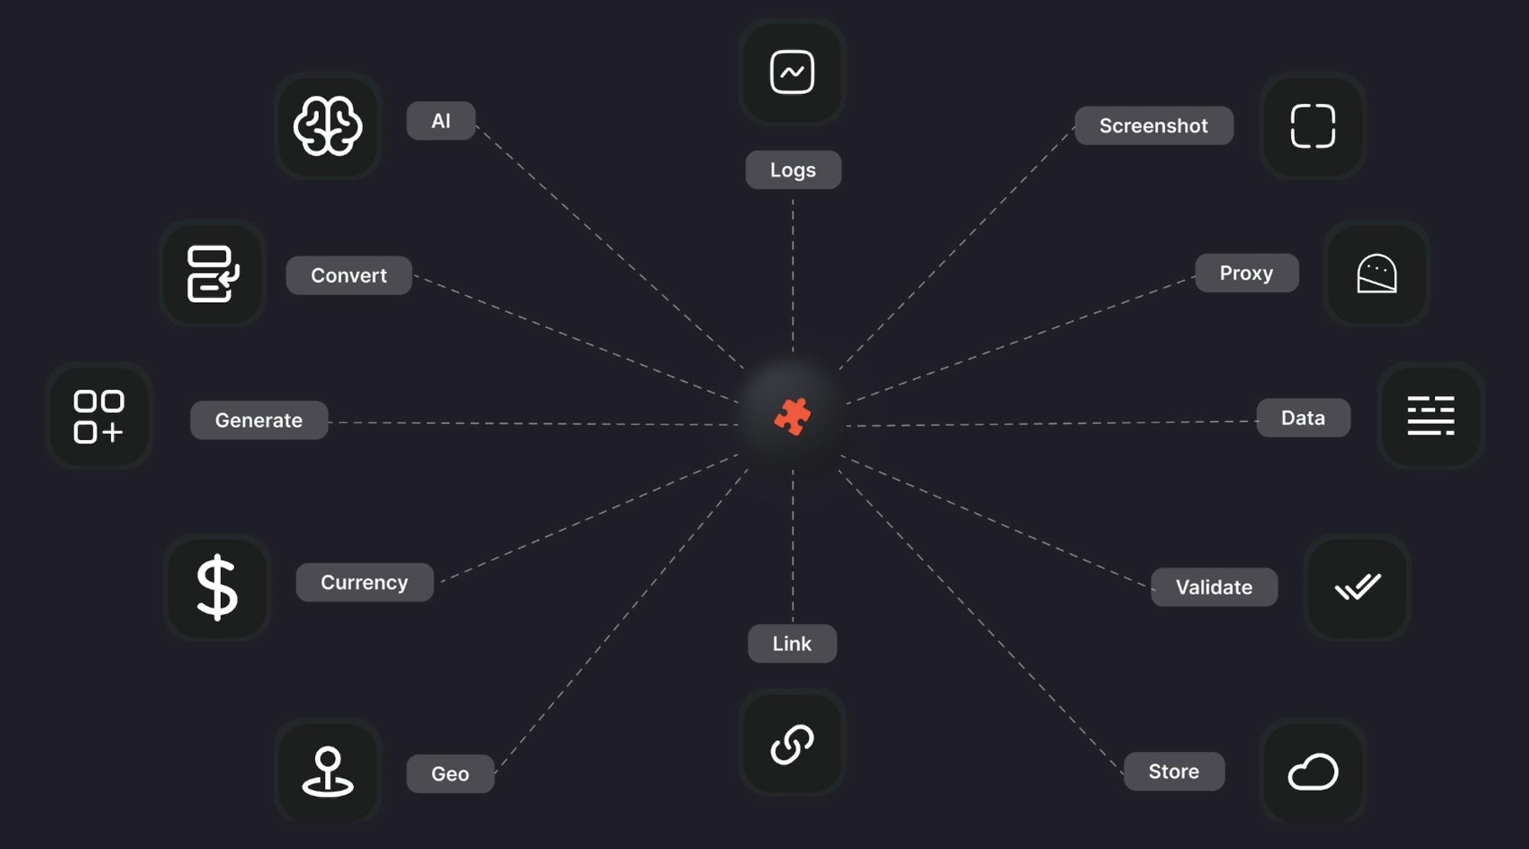Select the Link chain icon
The width and height of the screenshot is (1529, 849).
tap(792, 742)
